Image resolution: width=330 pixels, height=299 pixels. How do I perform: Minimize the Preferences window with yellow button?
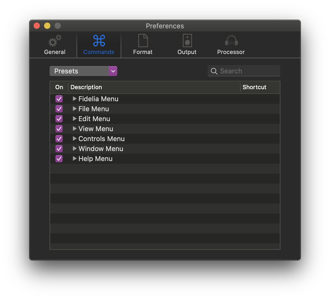coord(47,26)
